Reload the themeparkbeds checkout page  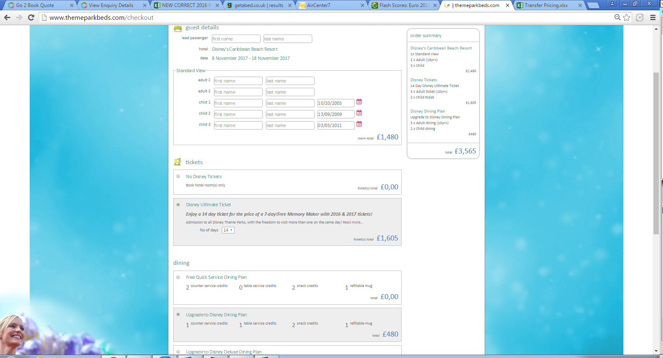[31, 17]
